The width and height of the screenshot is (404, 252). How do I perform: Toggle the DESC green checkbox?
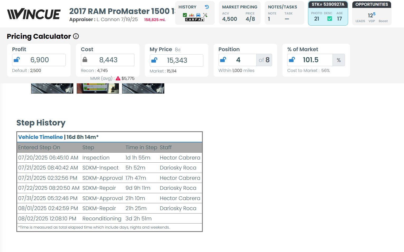330,19
